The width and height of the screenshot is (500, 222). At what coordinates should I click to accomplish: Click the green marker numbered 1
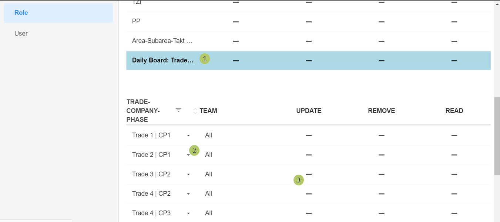205,58
